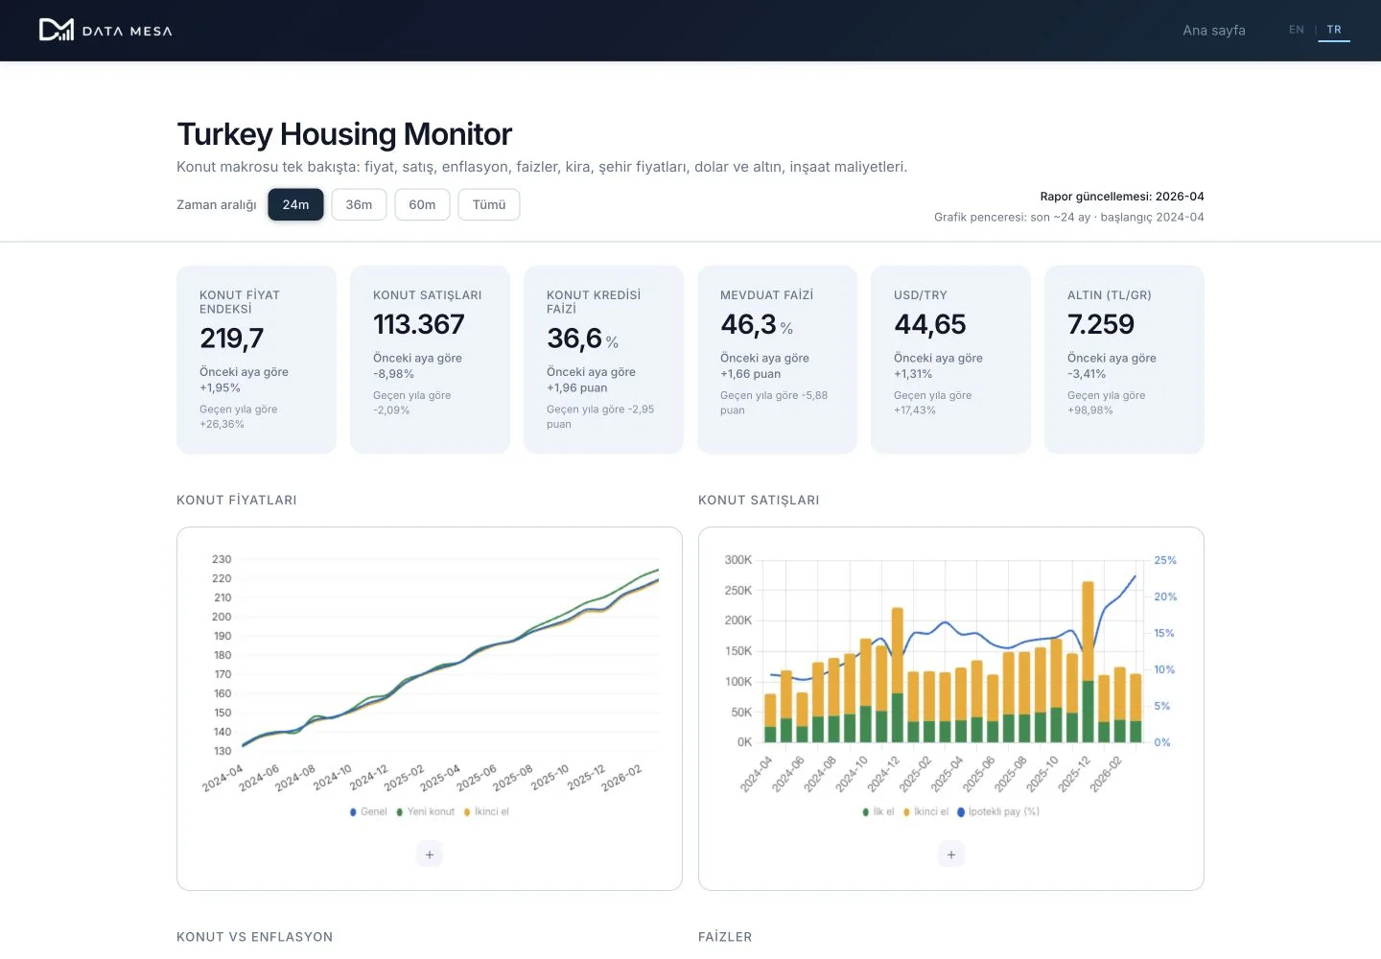Screen dimensions: 1381x959
Task: Switch language to EN
Action: [1297, 30]
